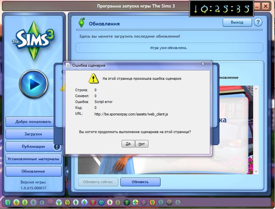The width and height of the screenshot is (275, 209).
Task: Answer Да in the script error dialog
Action: point(128,144)
